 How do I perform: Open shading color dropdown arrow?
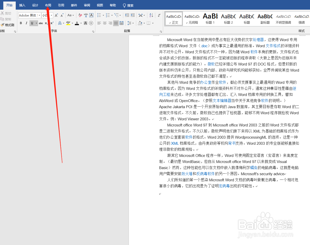pyautogui.click(x=144, y=23)
